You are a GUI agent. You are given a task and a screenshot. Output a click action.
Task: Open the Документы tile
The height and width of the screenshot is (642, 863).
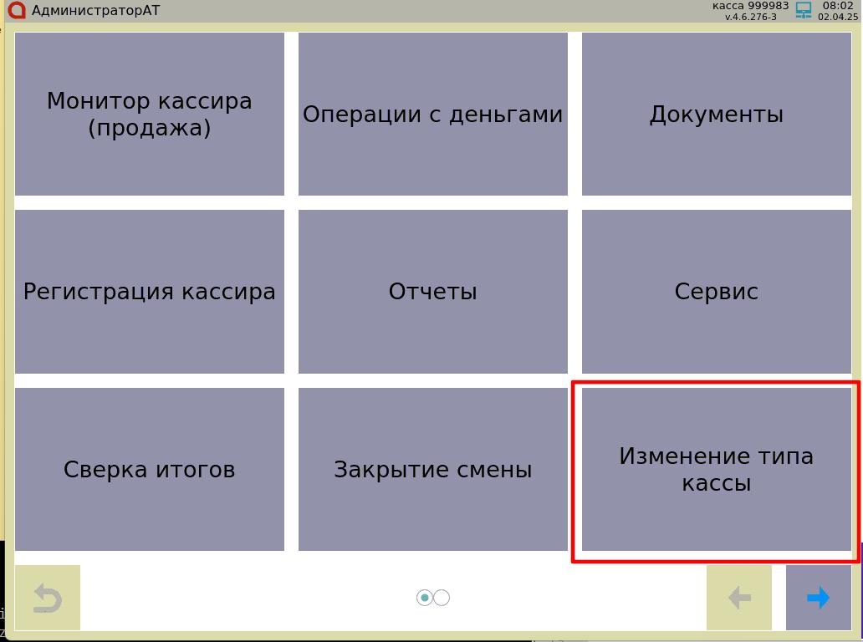(x=716, y=114)
